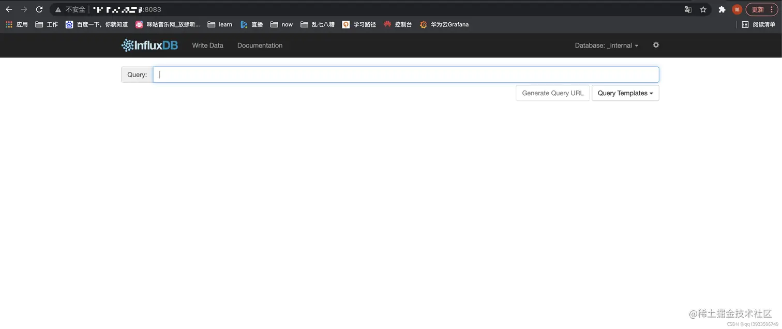This screenshot has width=782, height=329.
Task: Open the extensions puzzle icon
Action: [x=722, y=9]
